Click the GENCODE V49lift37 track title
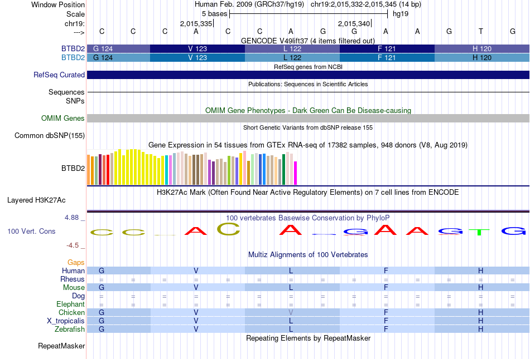Image resolution: width=530 pixels, height=359 pixels. click(308, 41)
